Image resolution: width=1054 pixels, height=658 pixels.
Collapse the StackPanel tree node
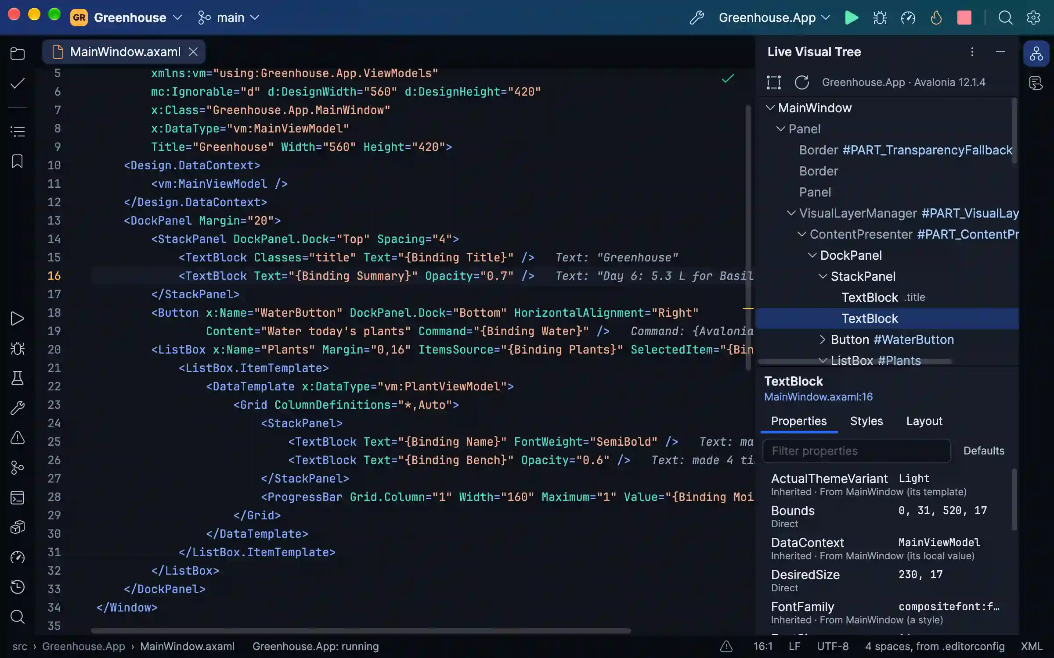(823, 276)
